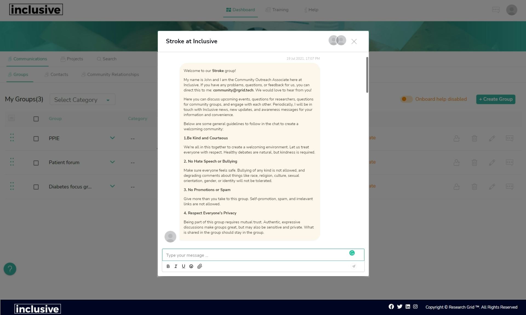Disable onboard help toggle
This screenshot has height=315, width=526.
click(x=407, y=99)
